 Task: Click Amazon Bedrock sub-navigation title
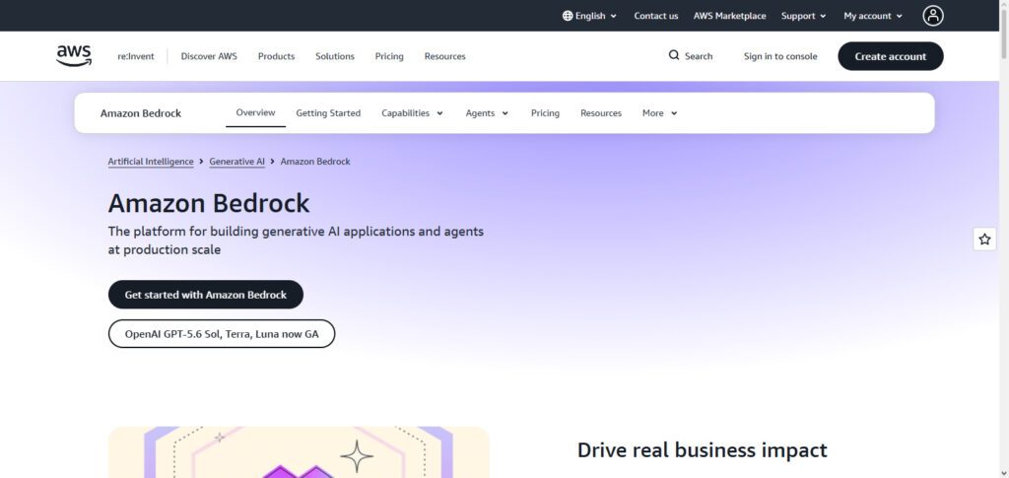click(141, 113)
